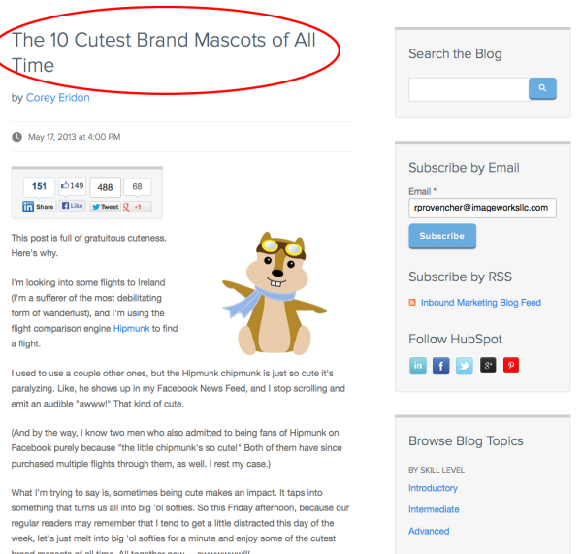Viewport: 582px width, 554px height.
Task: Click the orange RSS feed icon
Action: point(413,303)
